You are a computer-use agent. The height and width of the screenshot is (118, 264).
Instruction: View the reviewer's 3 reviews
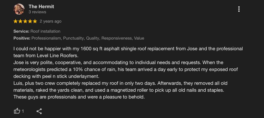(37, 12)
